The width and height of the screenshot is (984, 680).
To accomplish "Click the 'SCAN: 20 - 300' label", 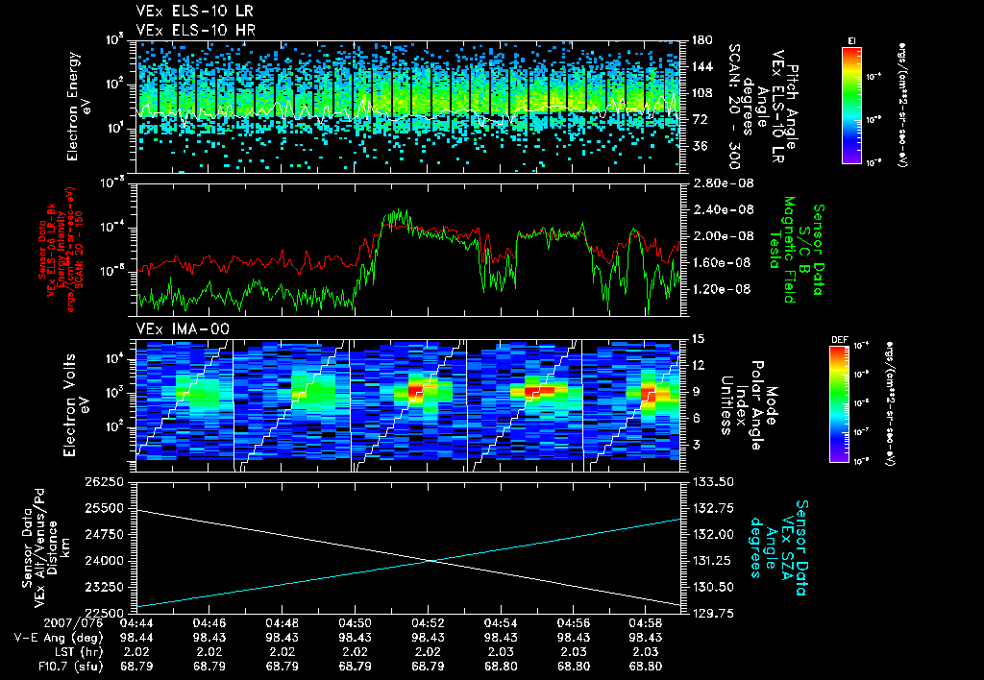I will 733,107.
